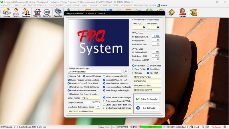
Task: Select the Tela 800 radio option
Action: click(x=137, y=73)
